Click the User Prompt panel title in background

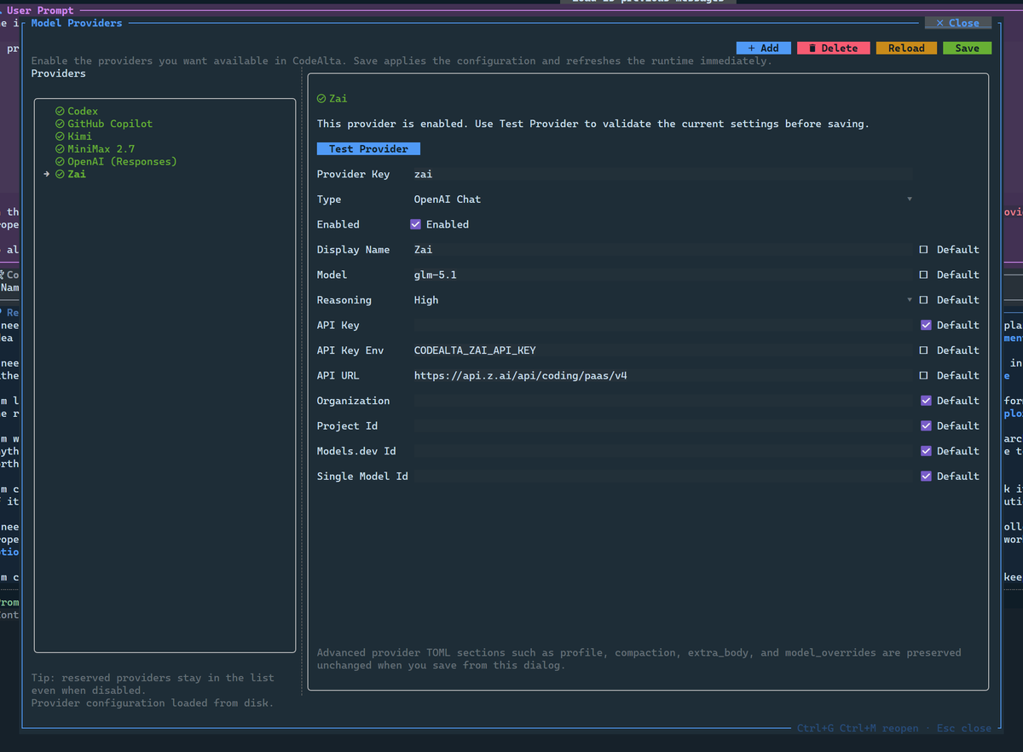(40, 10)
